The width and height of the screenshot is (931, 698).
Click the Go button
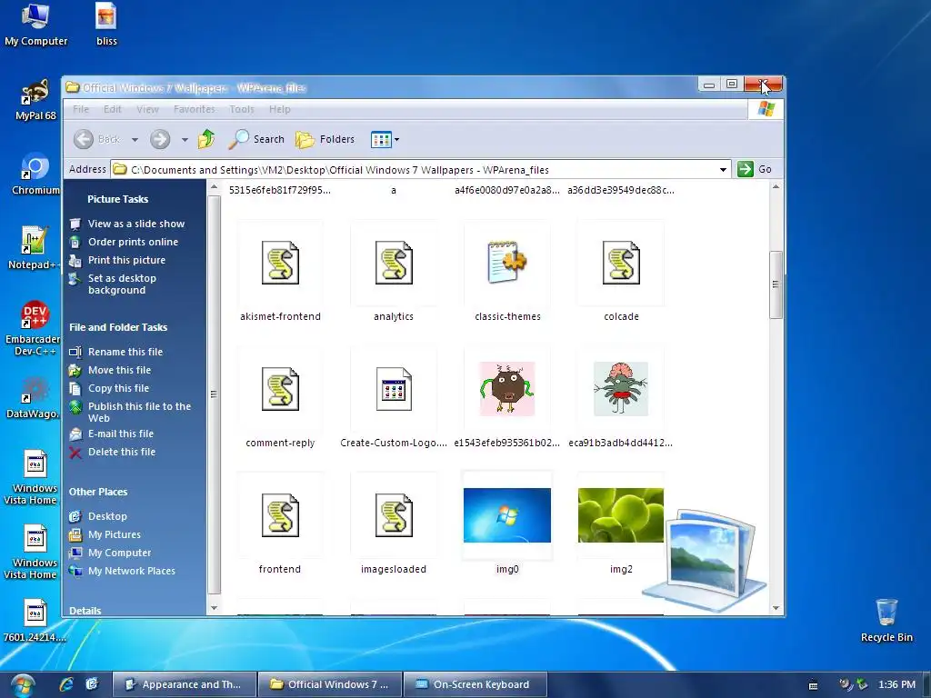coord(755,169)
